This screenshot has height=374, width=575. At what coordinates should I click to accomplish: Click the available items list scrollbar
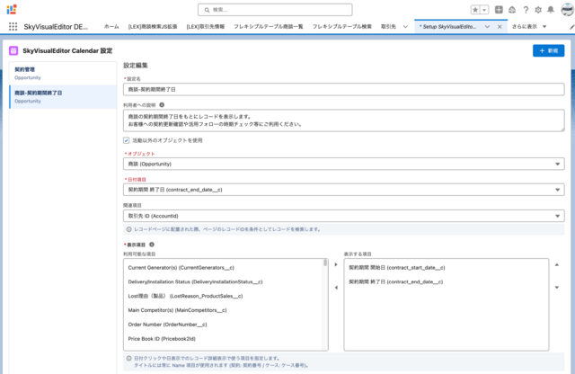325,305
